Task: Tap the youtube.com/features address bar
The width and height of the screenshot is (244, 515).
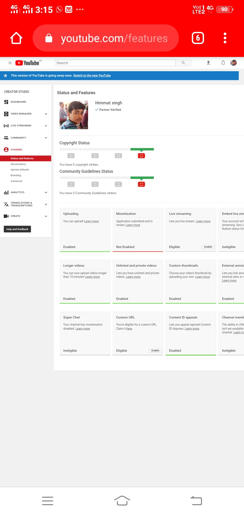Action: pos(105,38)
